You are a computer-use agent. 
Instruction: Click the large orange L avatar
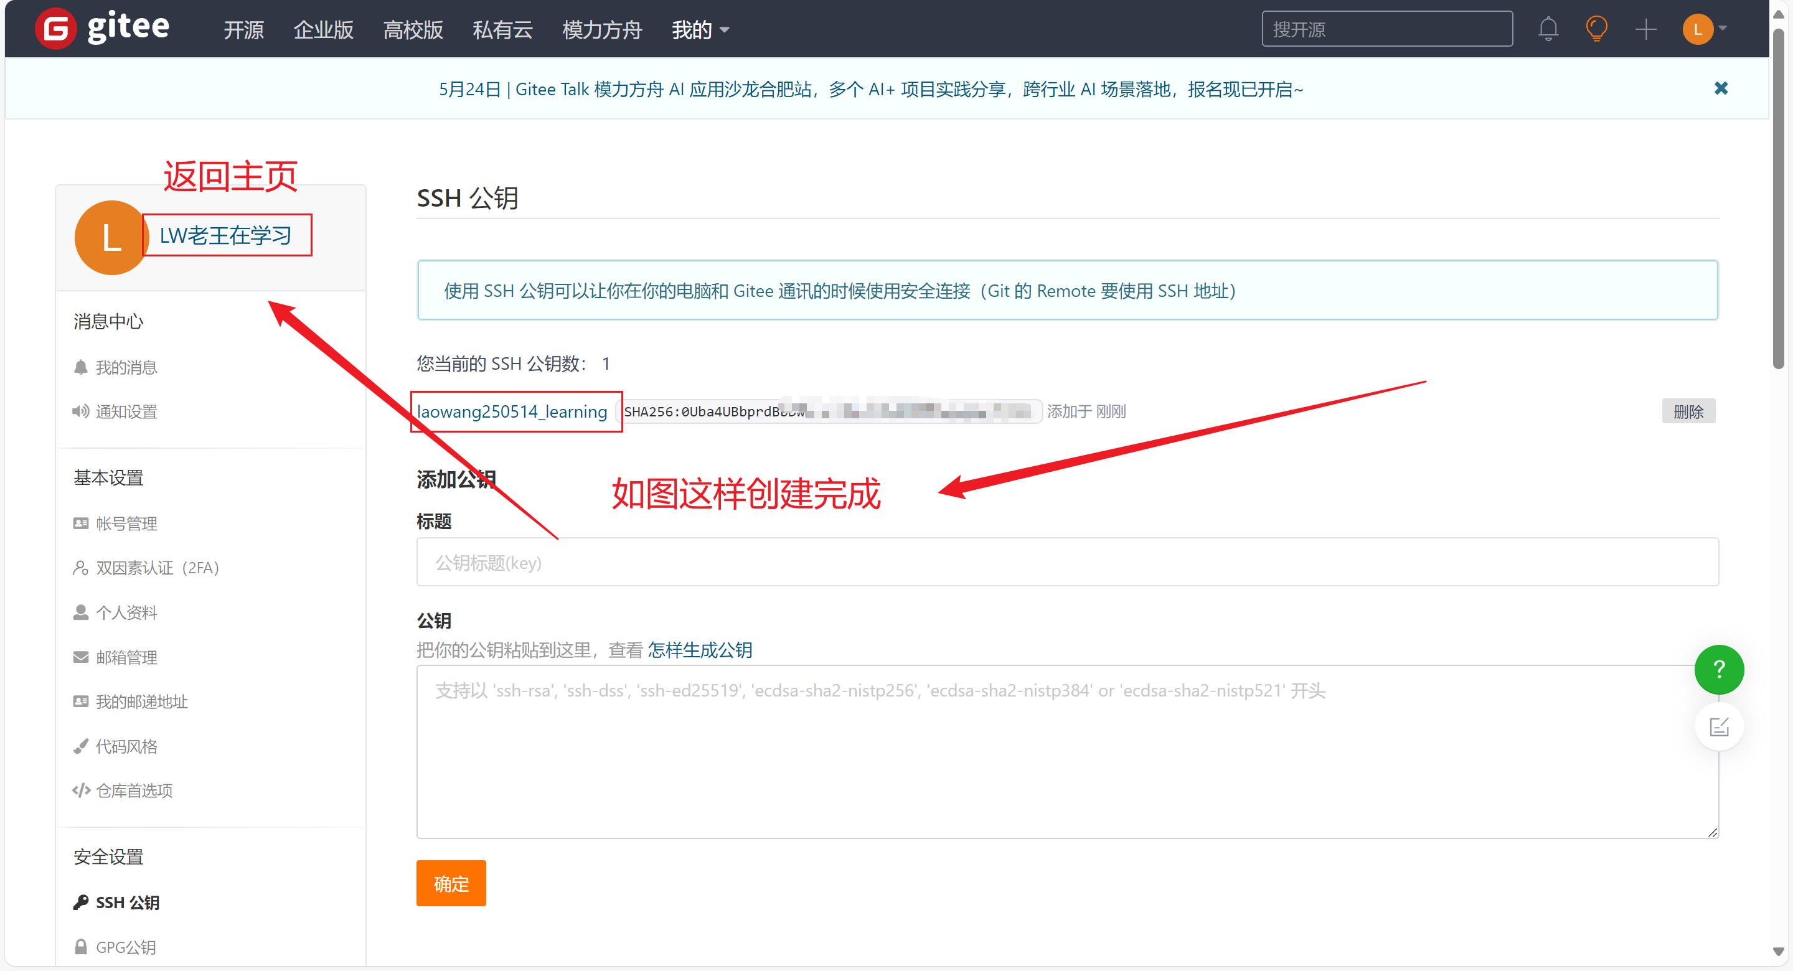[111, 238]
